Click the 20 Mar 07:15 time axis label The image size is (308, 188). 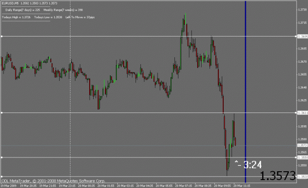[183, 186]
